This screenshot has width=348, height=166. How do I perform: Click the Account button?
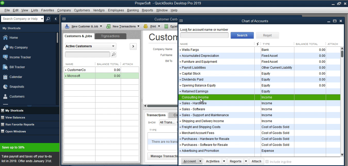click(x=190, y=161)
